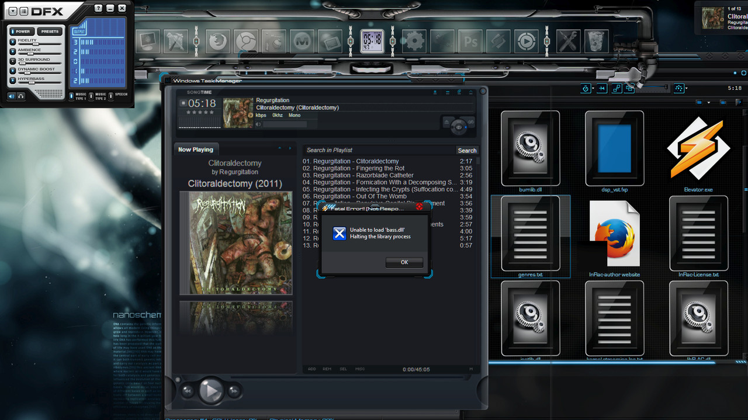Viewport: 748px width, 420px height.
Task: Open the Recycle Bin dock icon
Action: [x=596, y=41]
